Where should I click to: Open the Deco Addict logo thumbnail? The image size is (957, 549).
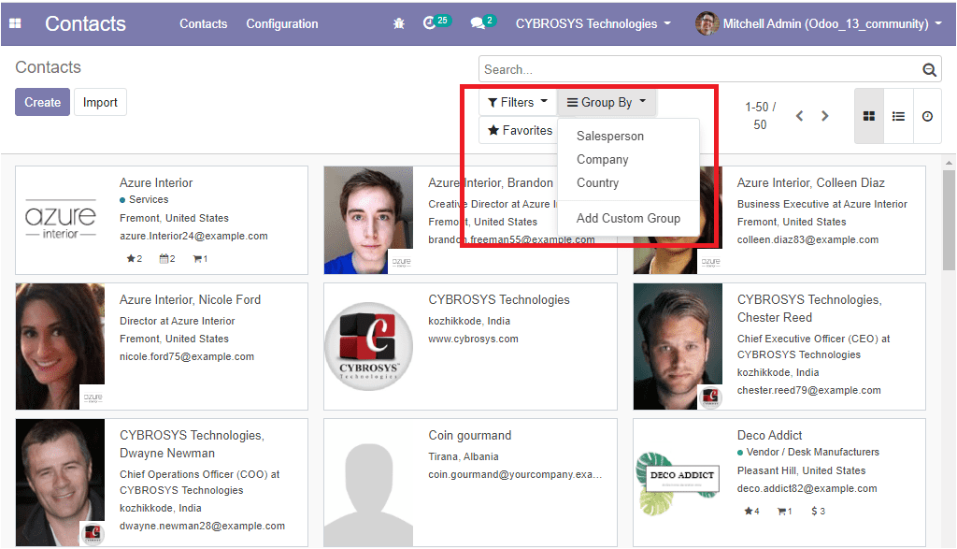click(678, 483)
